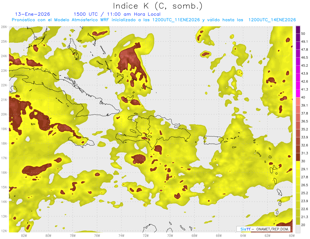Click the Puerto Rico island outline on the map
The height and width of the screenshot is (239, 310).
[213, 140]
